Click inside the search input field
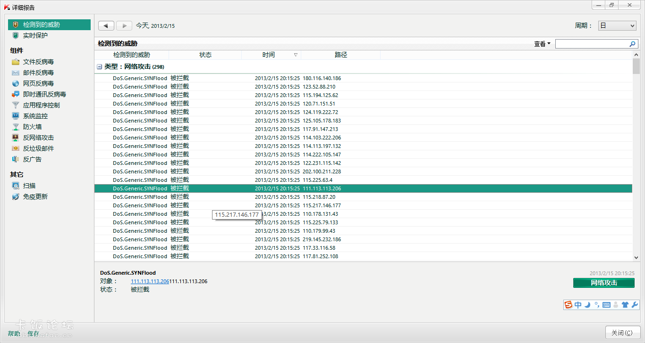The width and height of the screenshot is (645, 343). (x=592, y=44)
